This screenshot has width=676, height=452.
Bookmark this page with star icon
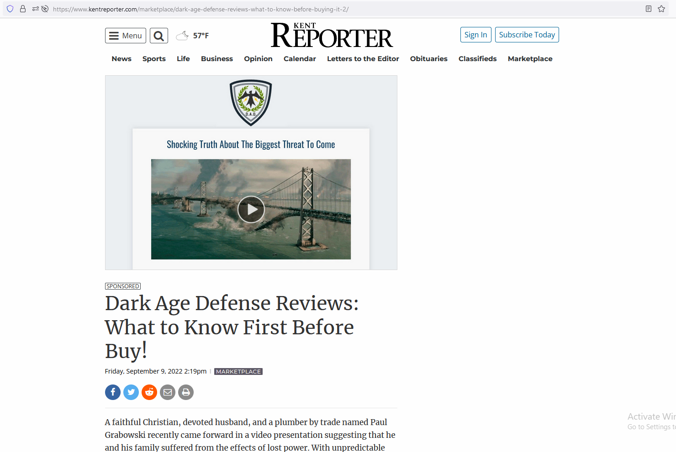(x=661, y=9)
